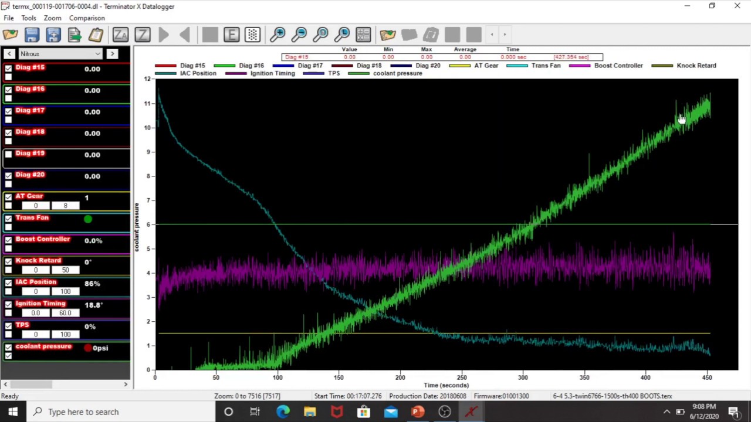
Task: Click the ZA auto-zoom toolbar icon
Action: point(120,35)
